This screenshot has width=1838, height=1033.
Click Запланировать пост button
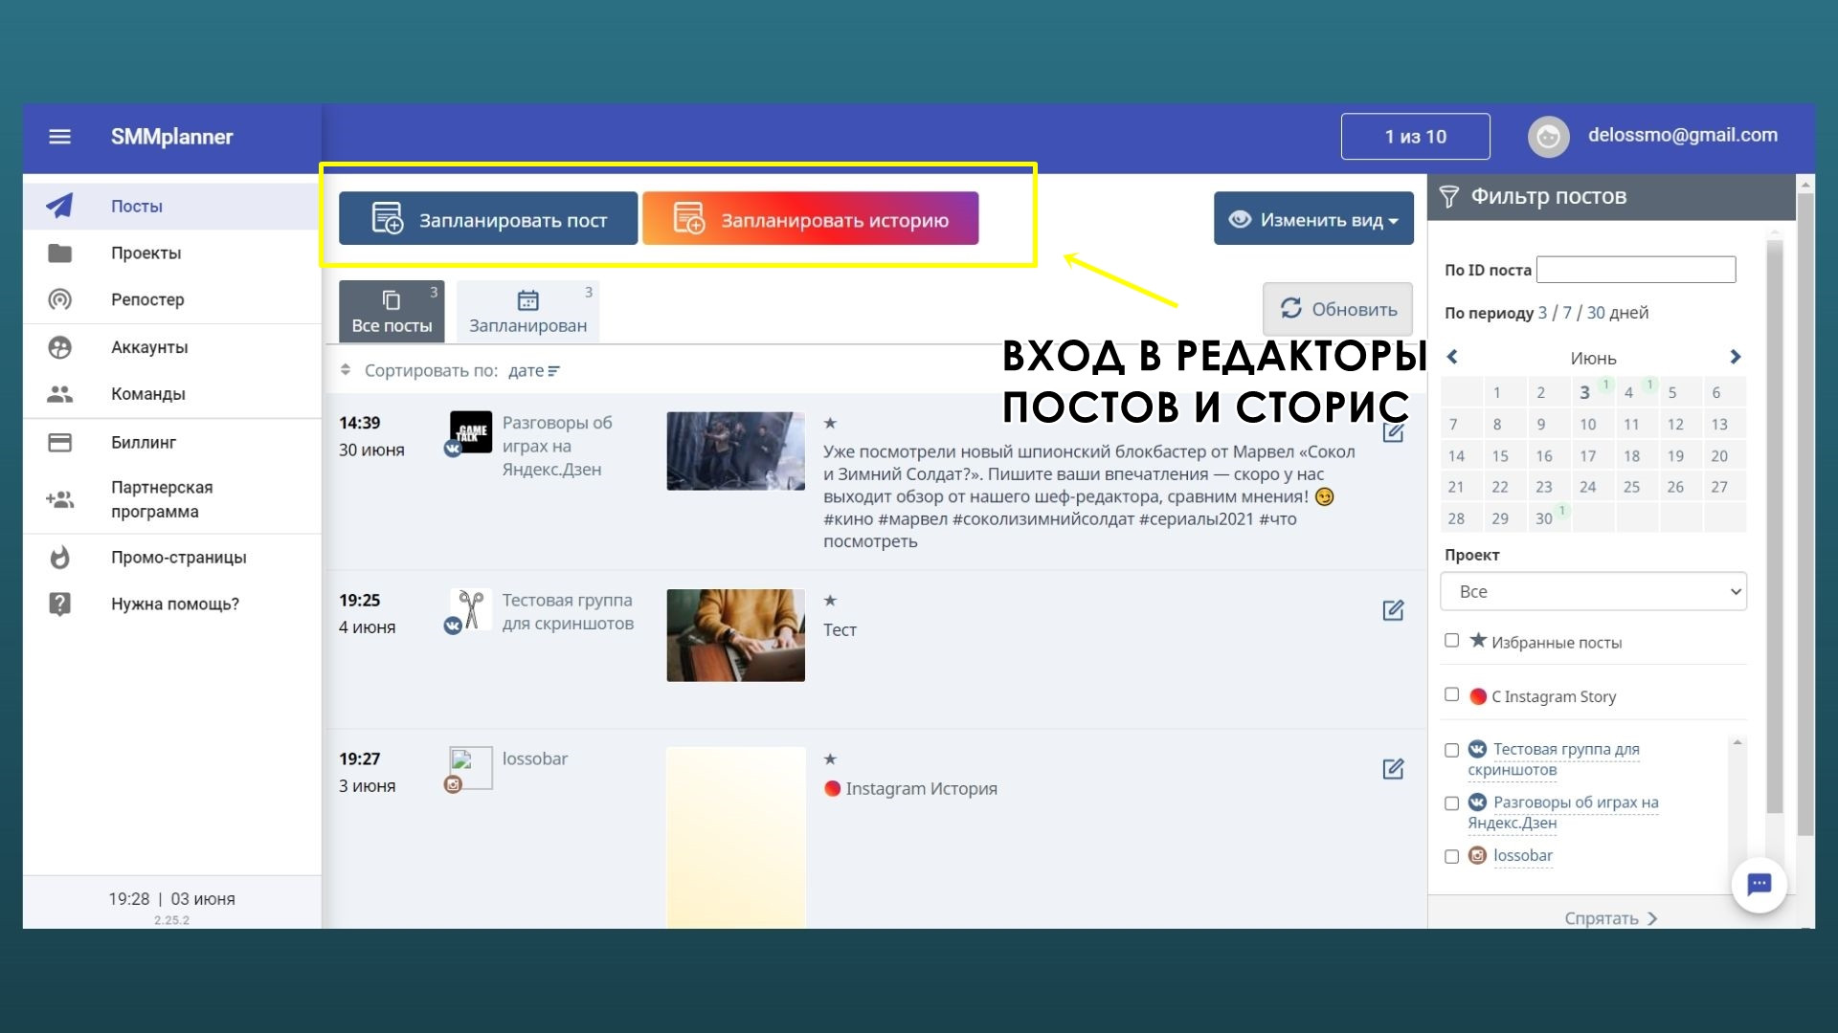coord(488,219)
